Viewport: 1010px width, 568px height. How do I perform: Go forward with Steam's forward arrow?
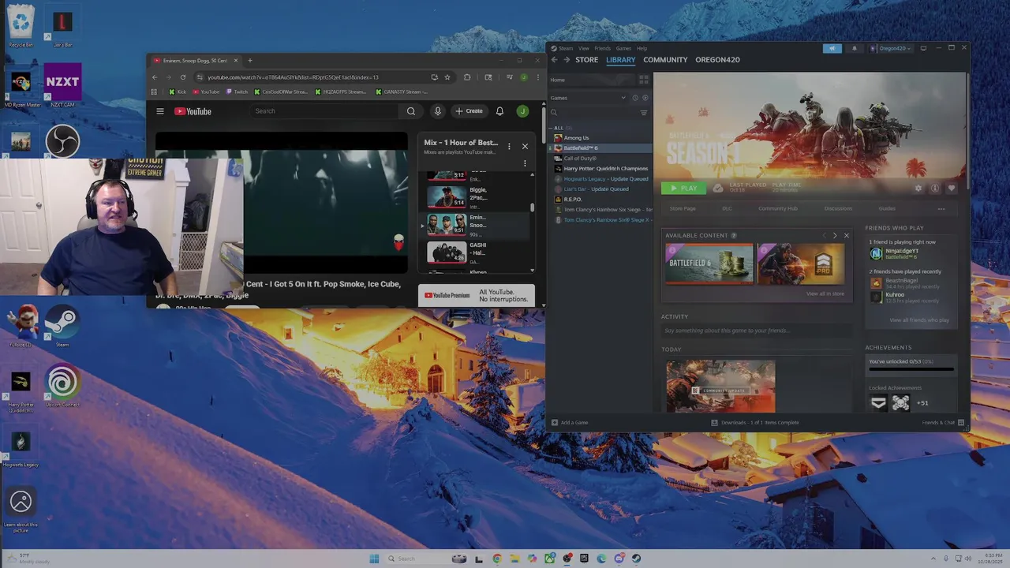(x=566, y=60)
